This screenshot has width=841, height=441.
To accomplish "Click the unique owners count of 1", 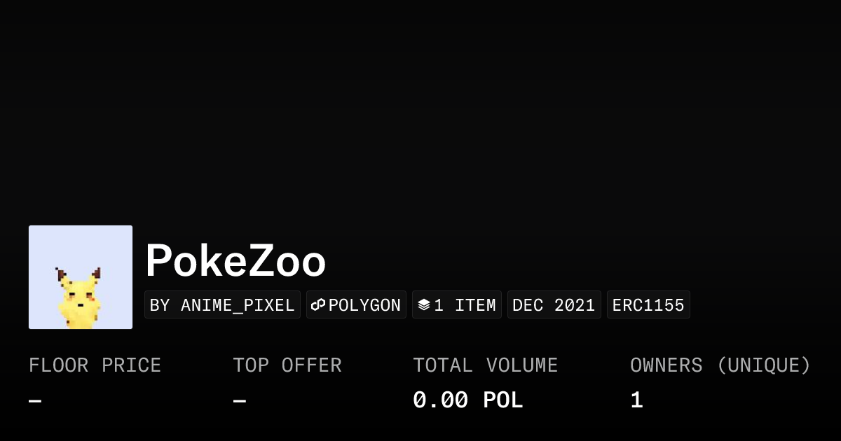I will tap(636, 400).
